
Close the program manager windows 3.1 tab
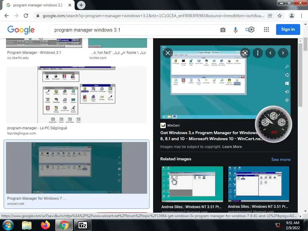click(70, 5)
